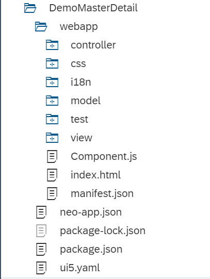
Task: Expand the i18n folder plus icon
Action: (x=52, y=82)
